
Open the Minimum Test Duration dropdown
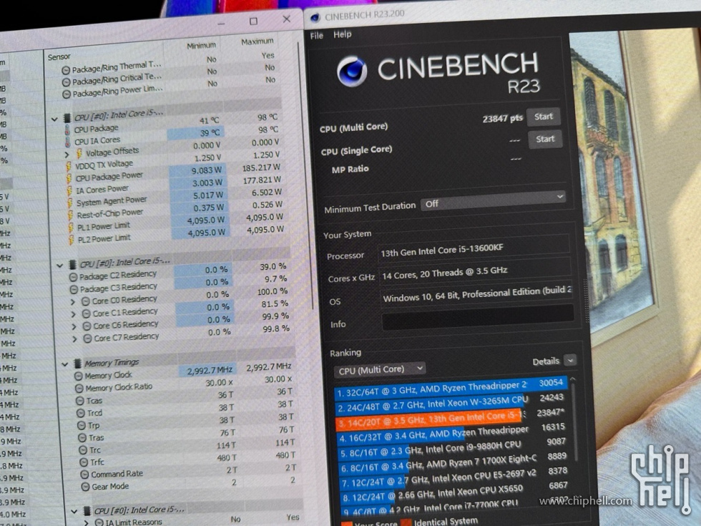(493, 200)
